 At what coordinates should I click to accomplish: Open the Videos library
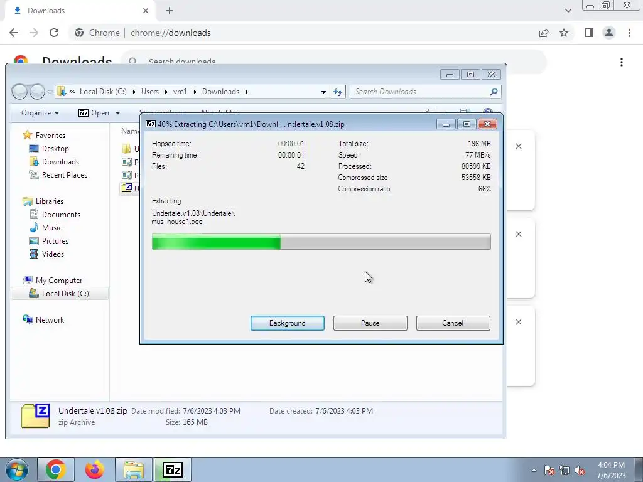point(46,254)
